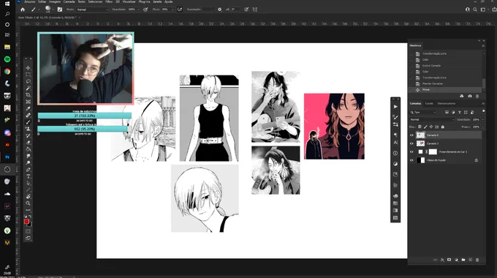Open the Filtro menu
This screenshot has width=497, height=278.
(109, 1)
